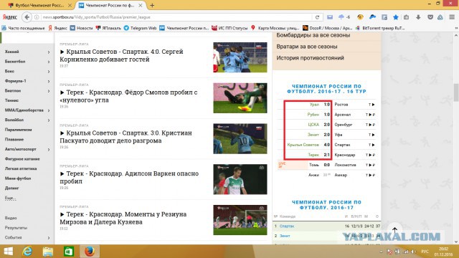Expand Баскетбол sidebar chevron
The width and height of the screenshot is (459, 258).
[49, 62]
